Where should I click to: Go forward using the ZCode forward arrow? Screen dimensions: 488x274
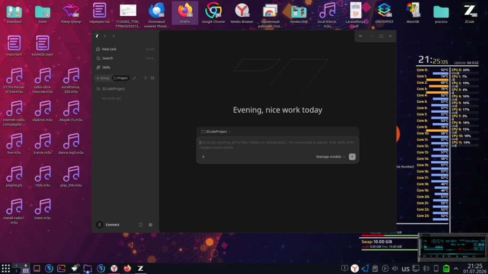pos(113,36)
